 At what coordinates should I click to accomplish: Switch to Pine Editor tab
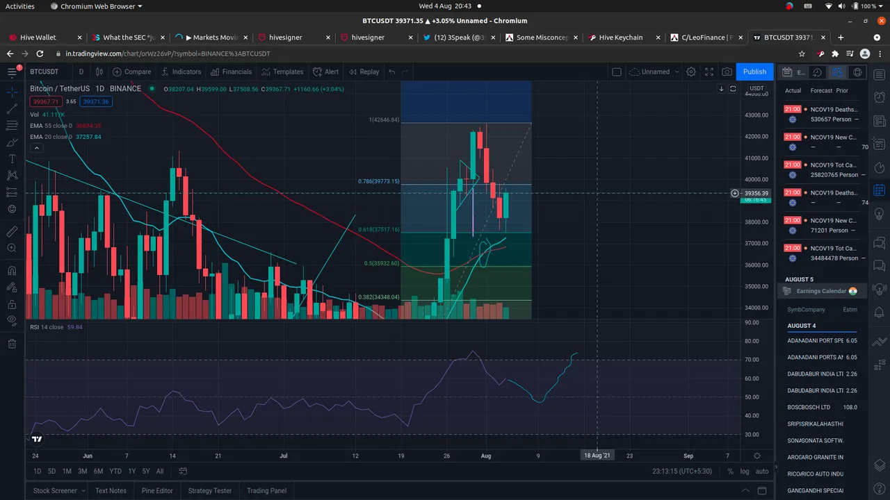pyautogui.click(x=157, y=490)
